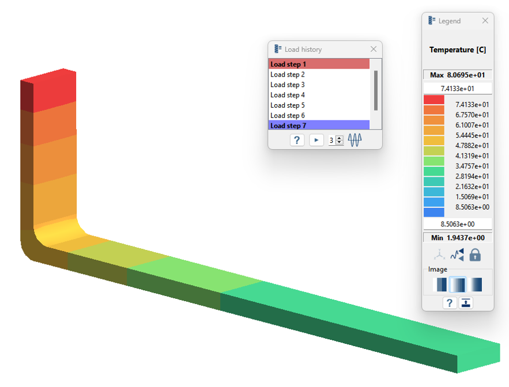Select the middle striped gradient image style
Image resolution: width=509 pixels, height=387 pixels.
(458, 284)
